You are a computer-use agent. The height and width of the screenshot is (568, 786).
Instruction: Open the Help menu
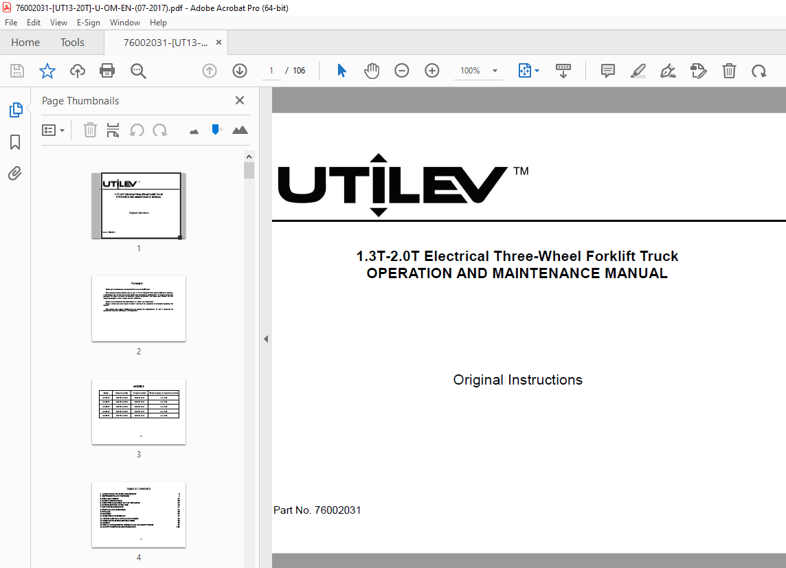[158, 23]
